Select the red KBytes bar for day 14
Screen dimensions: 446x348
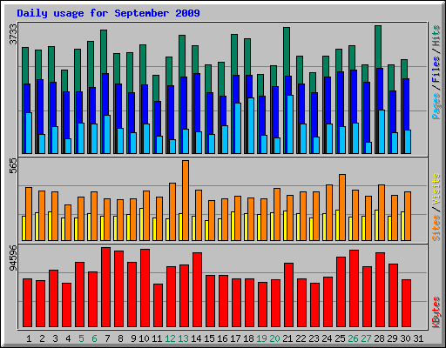pyautogui.click(x=197, y=290)
